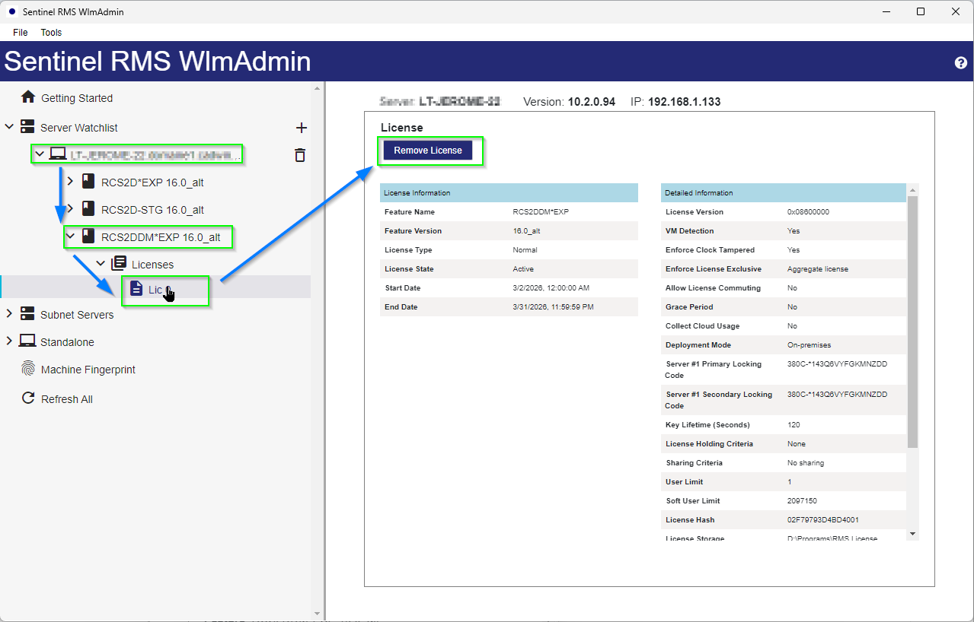Screen dimensions: 974x622
Task: Select Getting Started in sidebar
Action: pyautogui.click(x=77, y=98)
